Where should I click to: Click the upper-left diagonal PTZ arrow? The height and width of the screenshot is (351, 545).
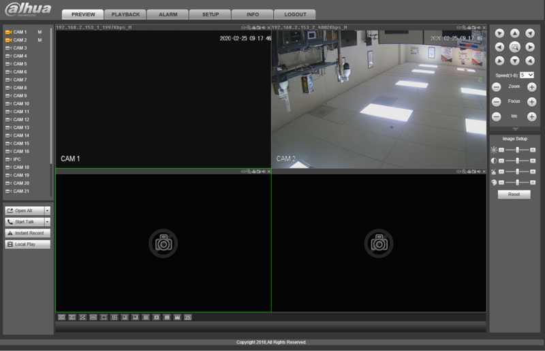(499, 33)
